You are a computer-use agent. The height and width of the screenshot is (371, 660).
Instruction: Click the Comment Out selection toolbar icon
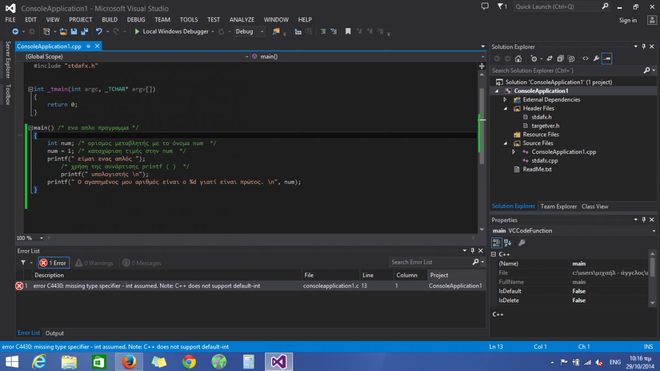[x=323, y=31]
